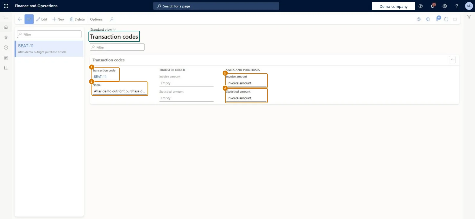Screen dimensions: 475x219
Task: Open Copilot icon in top bar
Action: 420,6
